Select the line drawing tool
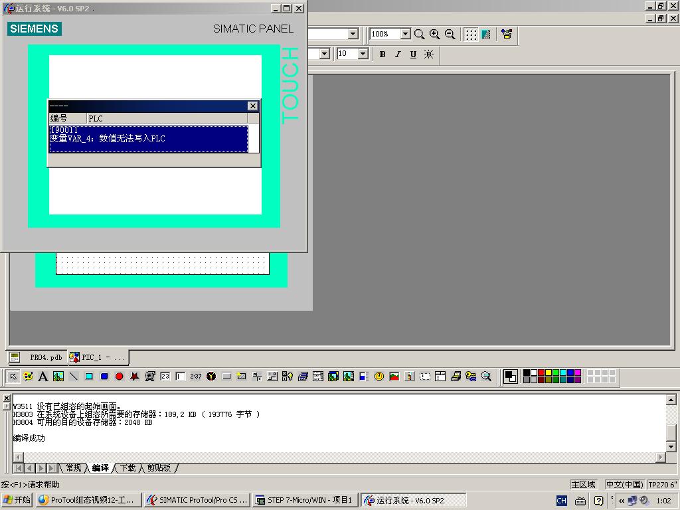 coord(74,377)
